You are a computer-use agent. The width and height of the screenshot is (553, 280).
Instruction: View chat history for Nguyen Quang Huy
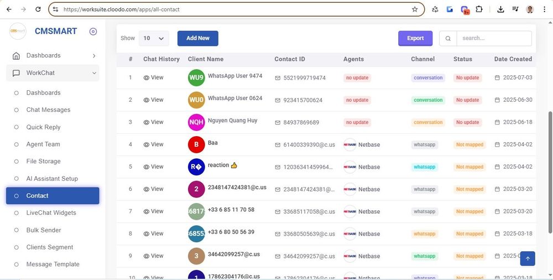153,122
